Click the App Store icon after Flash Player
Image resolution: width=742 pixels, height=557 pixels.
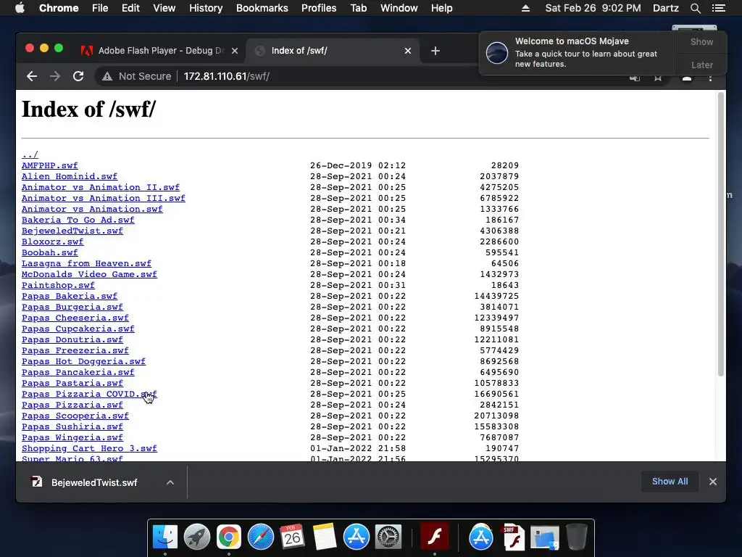(x=481, y=537)
